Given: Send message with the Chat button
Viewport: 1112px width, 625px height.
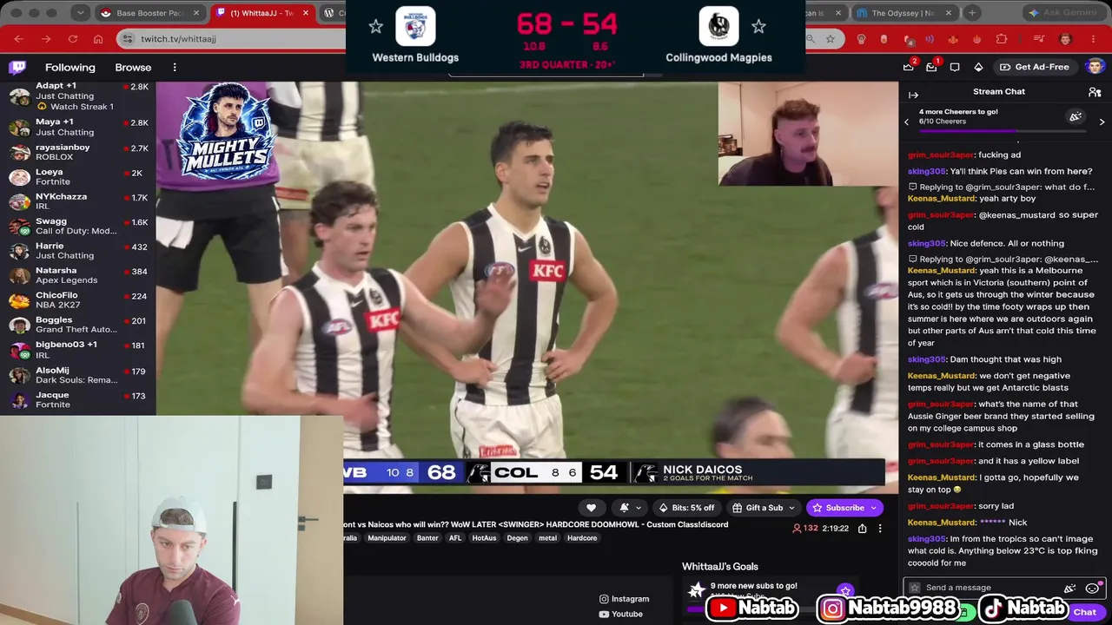Looking at the screenshot, I should 1084,612.
